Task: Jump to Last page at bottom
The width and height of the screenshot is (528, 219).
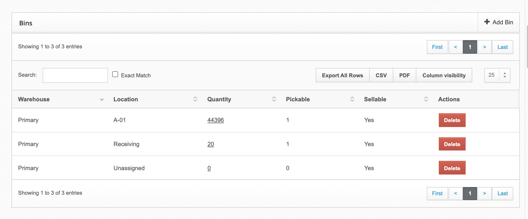Action: point(502,193)
